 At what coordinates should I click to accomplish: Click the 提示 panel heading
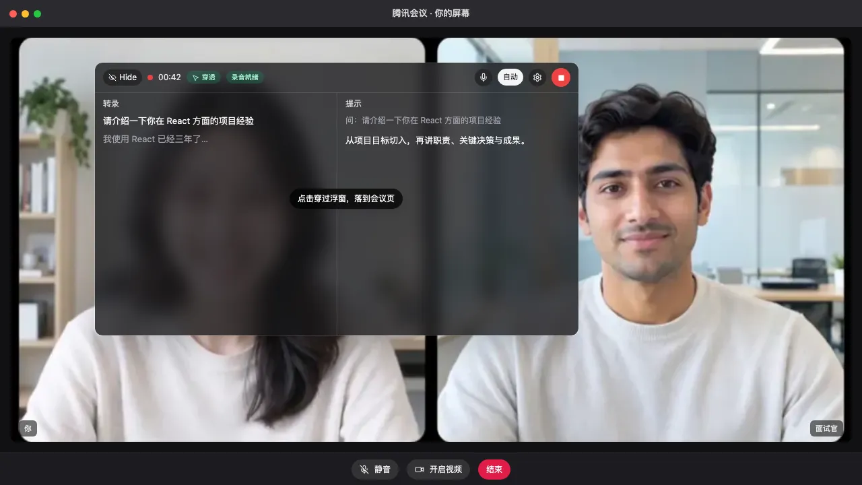pos(354,104)
